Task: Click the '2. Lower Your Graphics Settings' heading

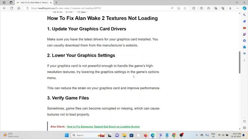Action: (81, 55)
